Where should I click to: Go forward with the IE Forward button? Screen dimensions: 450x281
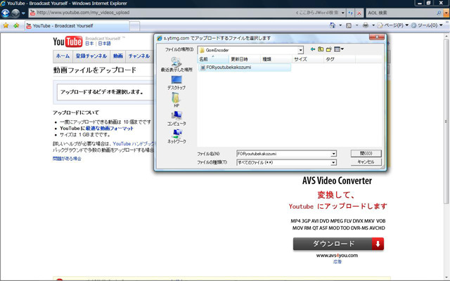click(15, 13)
